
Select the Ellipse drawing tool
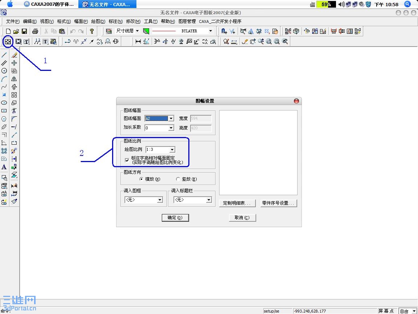[4, 103]
